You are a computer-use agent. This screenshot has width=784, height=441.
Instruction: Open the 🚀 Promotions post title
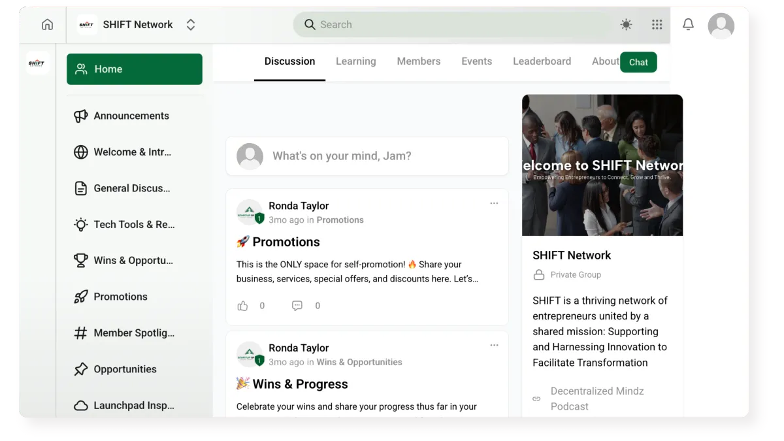tap(278, 242)
